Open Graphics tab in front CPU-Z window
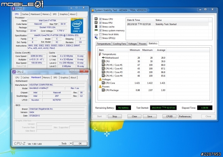 coord(64,77)
